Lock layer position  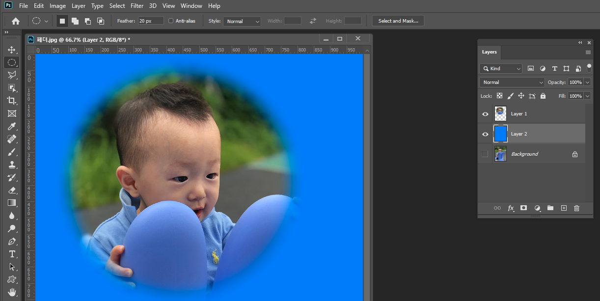point(521,96)
